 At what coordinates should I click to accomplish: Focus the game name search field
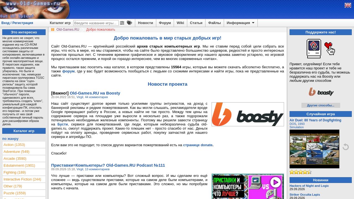click(96, 23)
